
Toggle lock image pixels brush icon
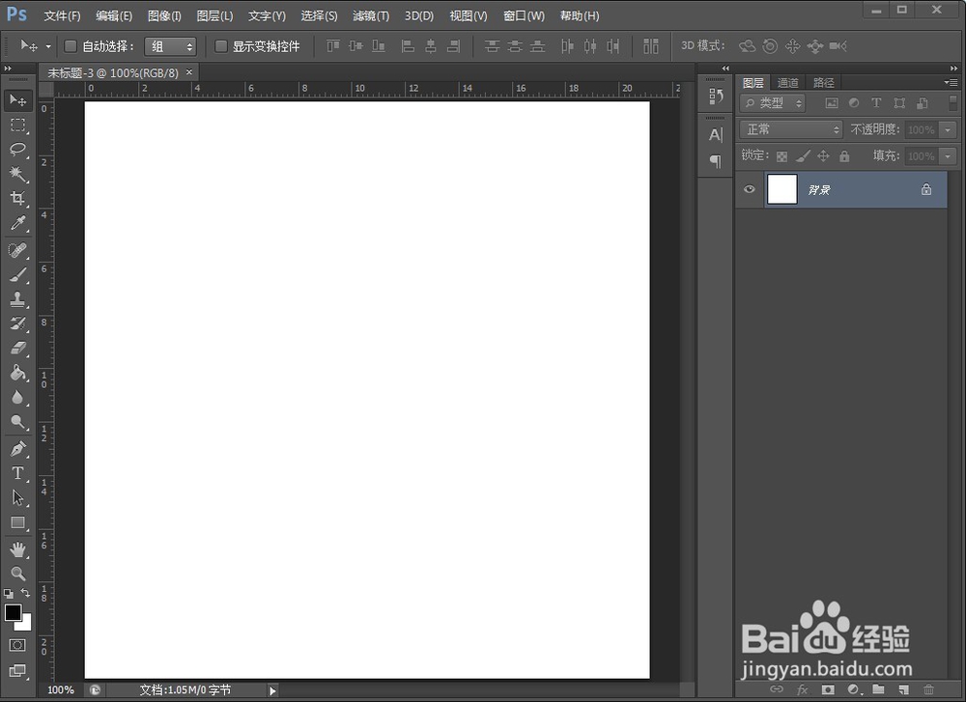803,156
